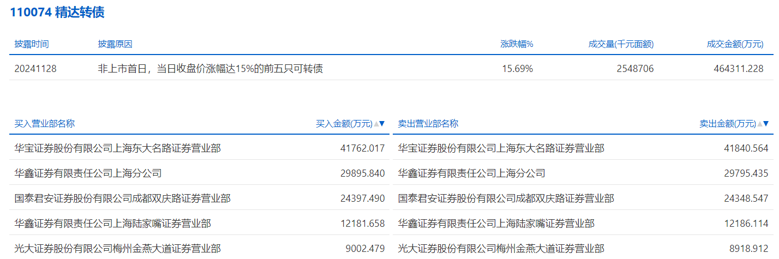Click the 涨跌幅% header

517,44
